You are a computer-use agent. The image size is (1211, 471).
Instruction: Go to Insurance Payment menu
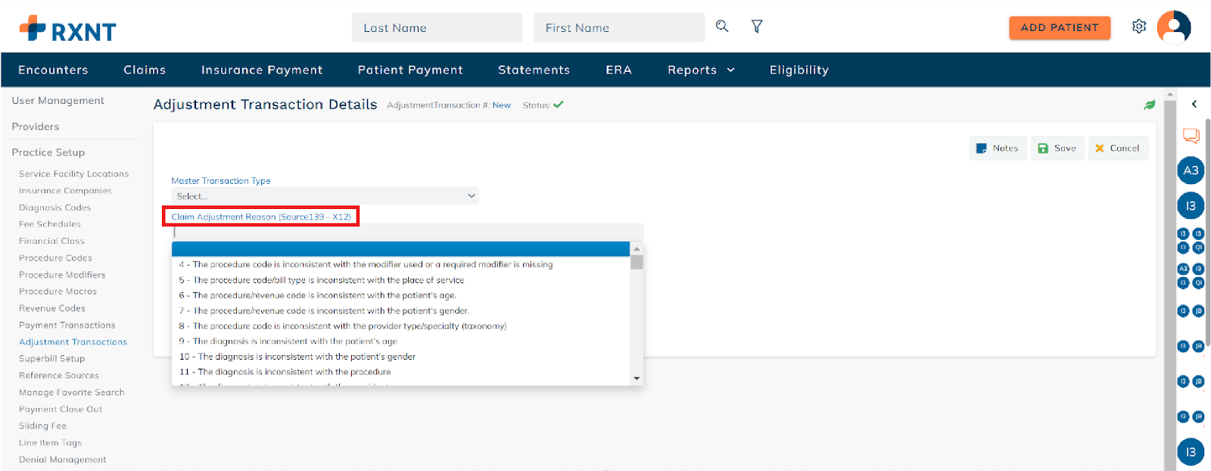pyautogui.click(x=262, y=70)
